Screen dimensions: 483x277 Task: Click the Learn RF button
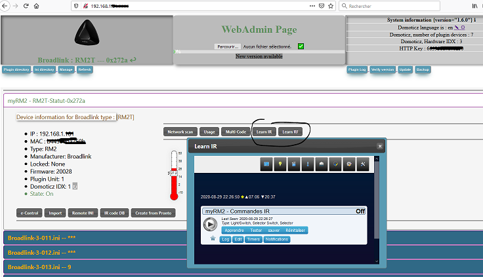[x=290, y=132]
